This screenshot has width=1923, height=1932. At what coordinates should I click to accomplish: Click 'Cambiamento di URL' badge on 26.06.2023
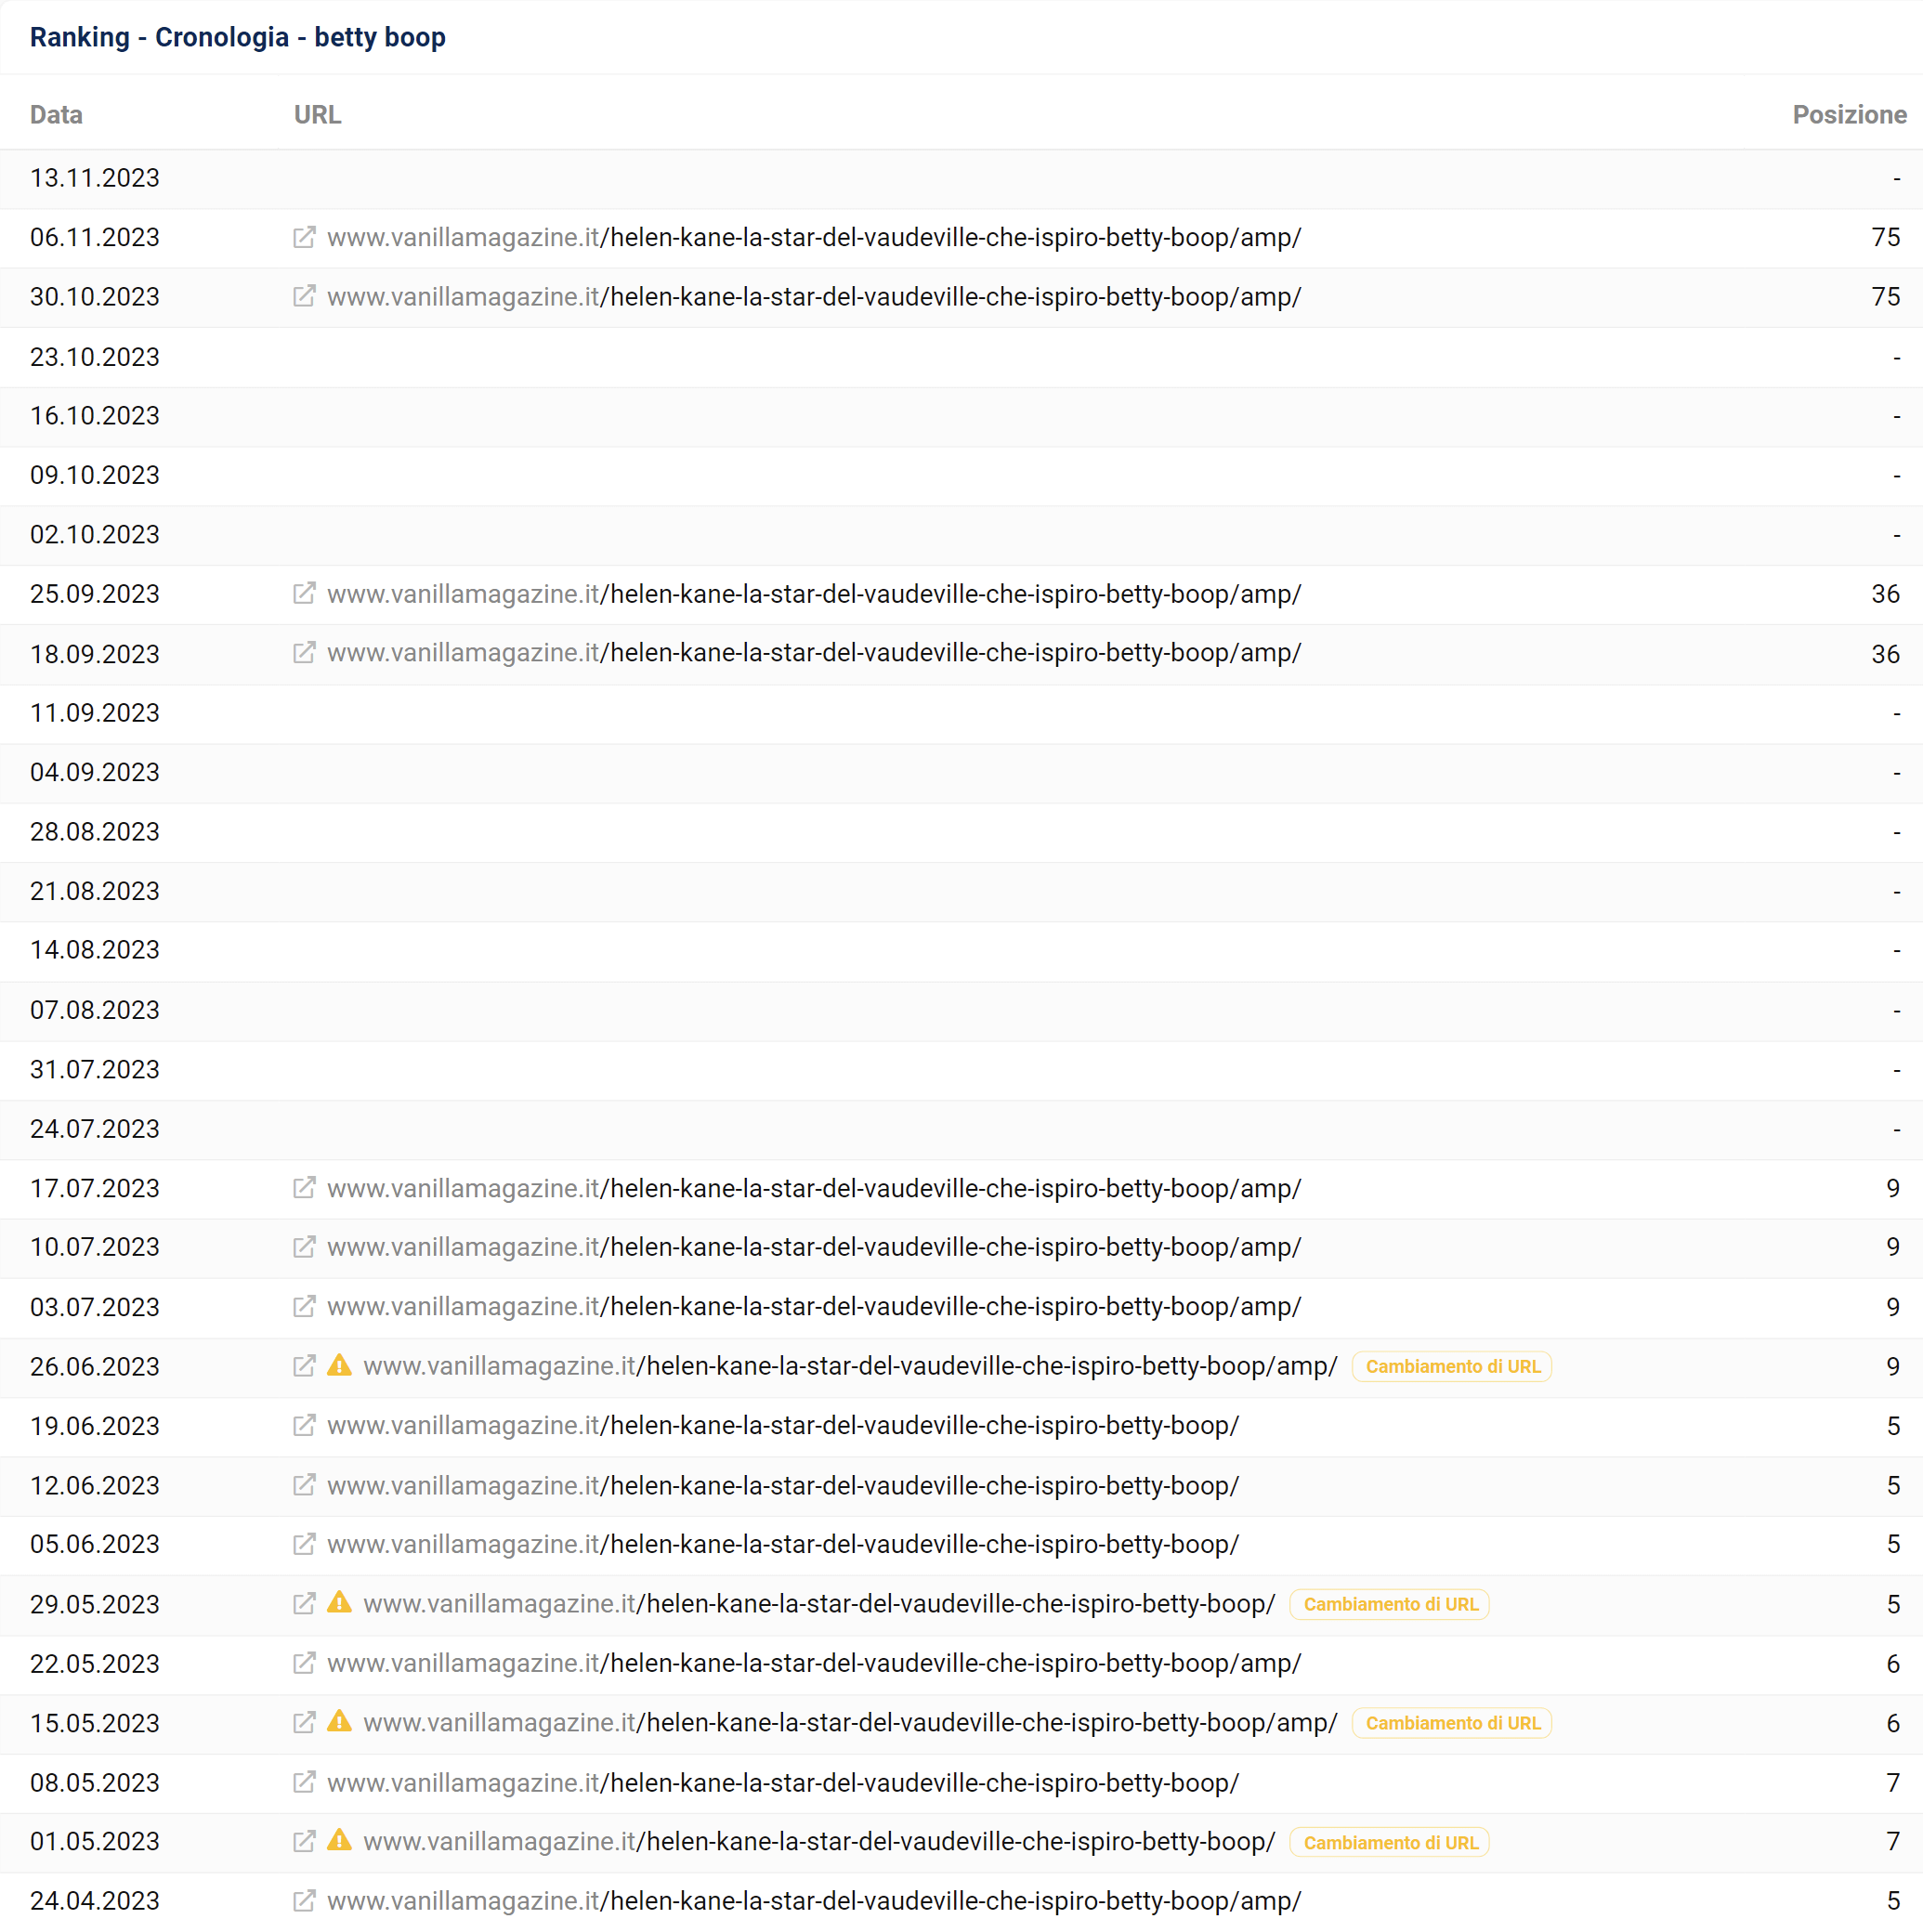[1452, 1367]
